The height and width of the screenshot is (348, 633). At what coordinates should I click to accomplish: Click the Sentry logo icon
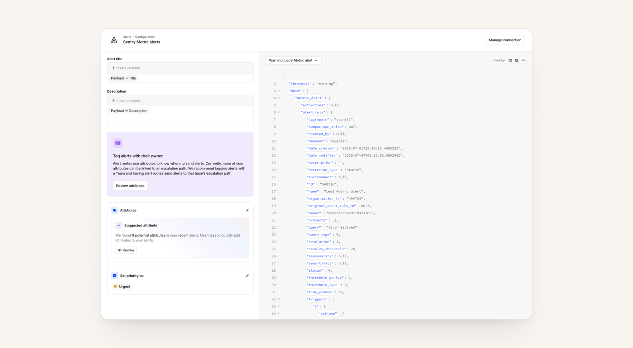point(114,40)
